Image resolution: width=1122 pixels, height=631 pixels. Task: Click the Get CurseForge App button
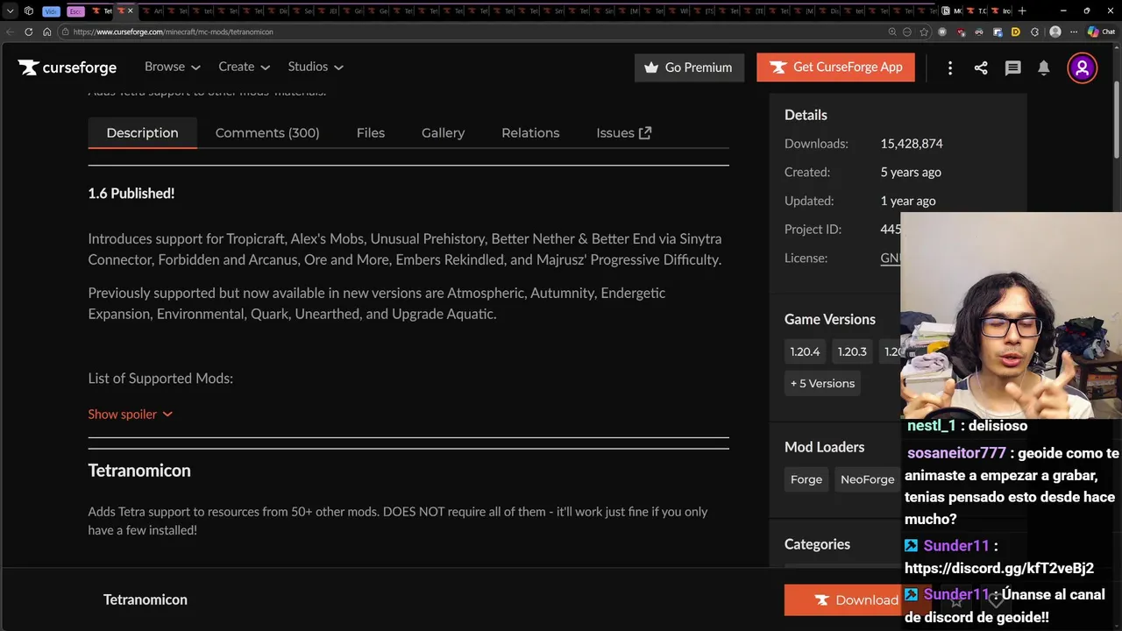coord(835,67)
